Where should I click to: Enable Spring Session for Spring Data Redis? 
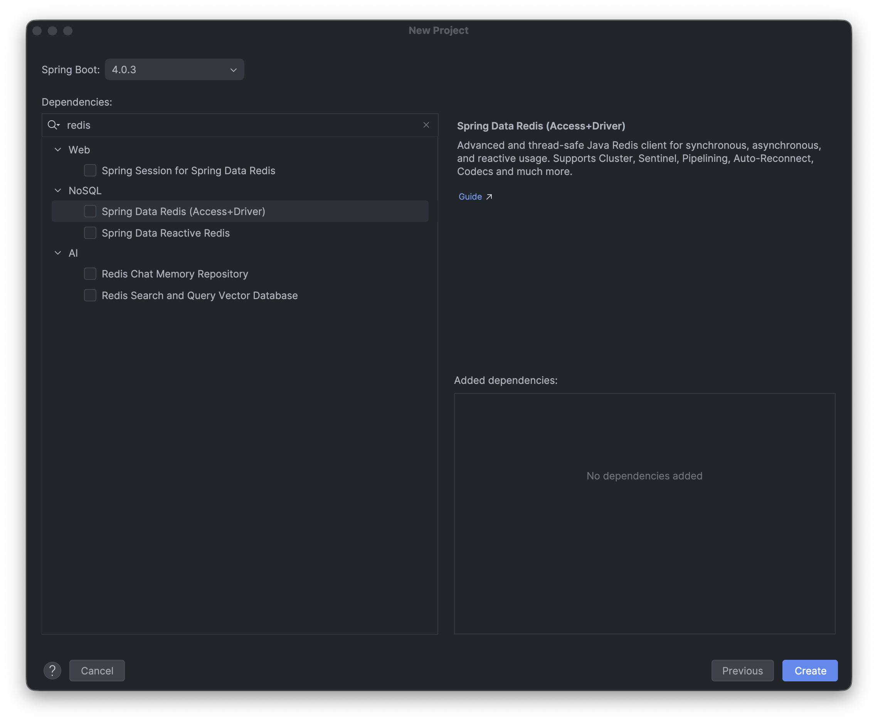coord(90,171)
